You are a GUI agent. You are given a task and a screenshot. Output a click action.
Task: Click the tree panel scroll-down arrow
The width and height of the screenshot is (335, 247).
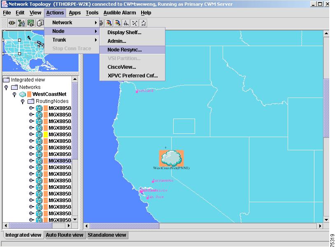pyautogui.click(x=75, y=220)
